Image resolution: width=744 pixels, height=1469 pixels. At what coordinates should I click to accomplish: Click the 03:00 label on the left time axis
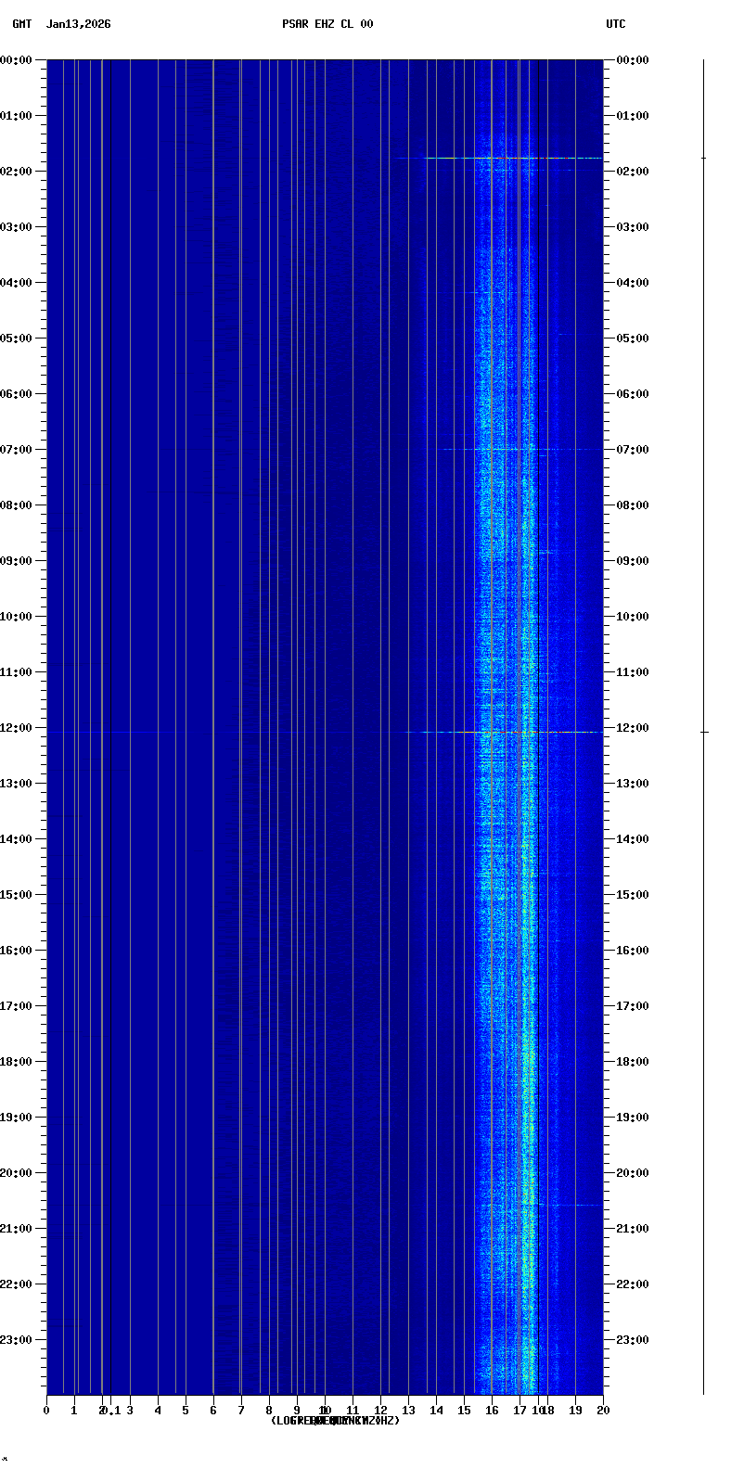16,227
